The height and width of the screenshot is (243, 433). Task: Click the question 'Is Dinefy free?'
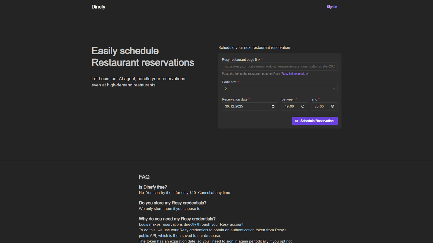(x=153, y=187)
